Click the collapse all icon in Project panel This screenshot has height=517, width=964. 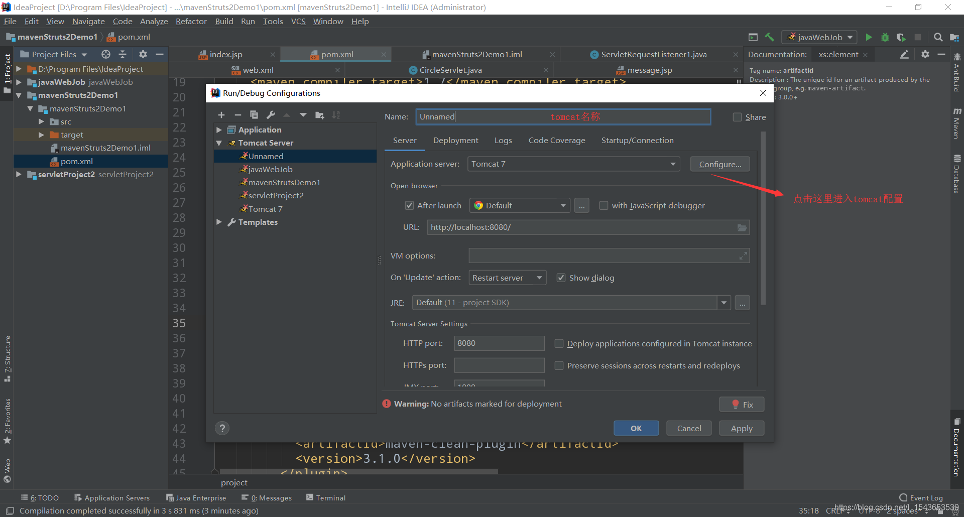pyautogui.click(x=123, y=54)
